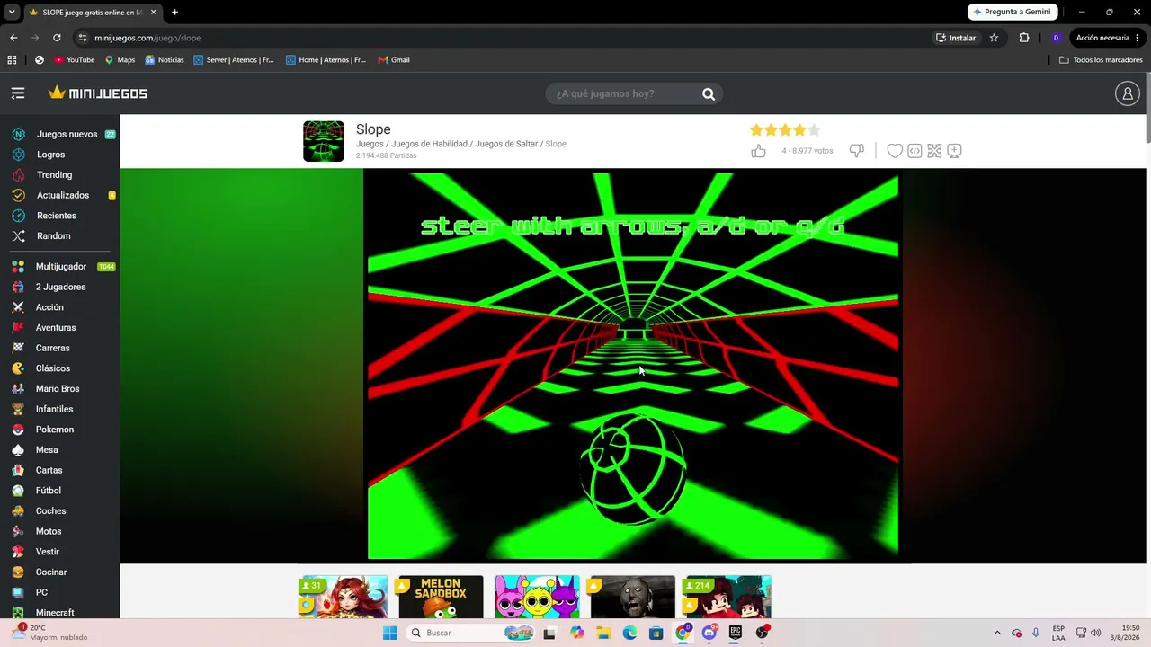Go back to the previous page
This screenshot has height=647, width=1151.
tap(13, 38)
